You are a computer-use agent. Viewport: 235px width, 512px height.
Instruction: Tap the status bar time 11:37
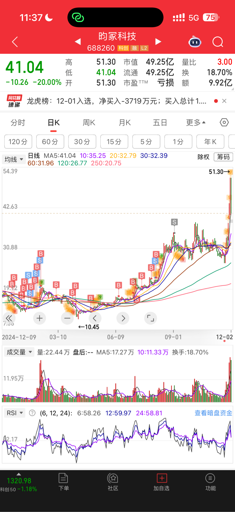(31, 17)
